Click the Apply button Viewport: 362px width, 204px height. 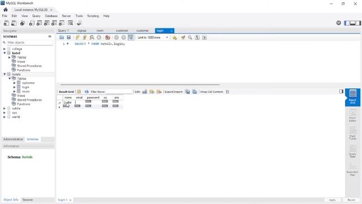(x=333, y=200)
